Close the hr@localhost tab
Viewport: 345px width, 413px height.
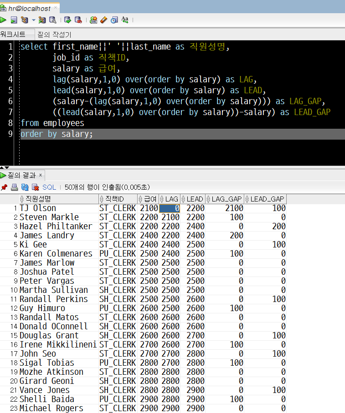coord(56,8)
